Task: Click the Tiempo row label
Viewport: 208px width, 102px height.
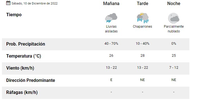Action: 14,15
